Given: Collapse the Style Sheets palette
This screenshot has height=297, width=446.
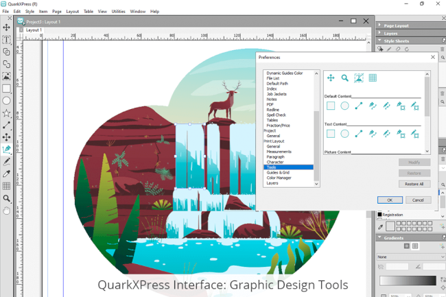Looking at the screenshot, I should coord(379,40).
